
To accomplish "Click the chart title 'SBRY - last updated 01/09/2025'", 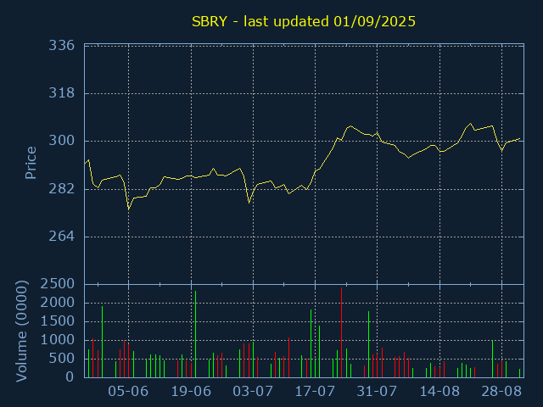I will pos(304,21).
